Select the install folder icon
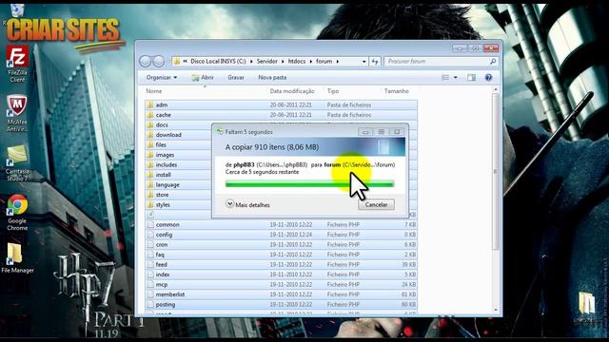The image size is (609, 342). pyautogui.click(x=150, y=175)
